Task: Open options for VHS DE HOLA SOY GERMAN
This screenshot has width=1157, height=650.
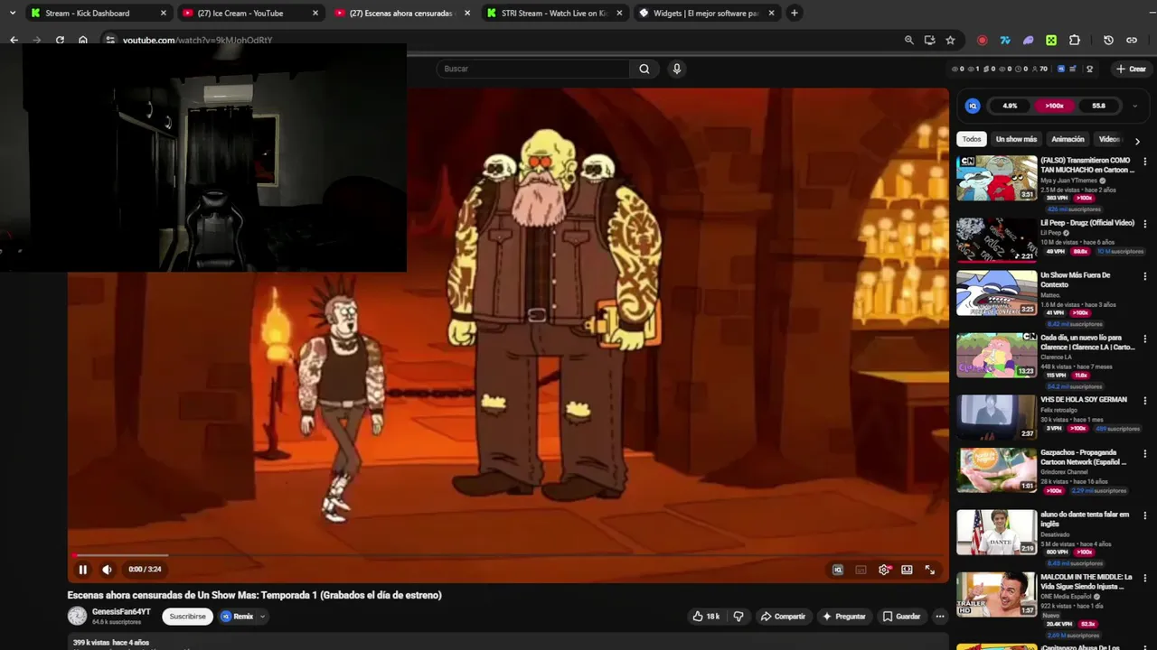Action: tap(1145, 401)
